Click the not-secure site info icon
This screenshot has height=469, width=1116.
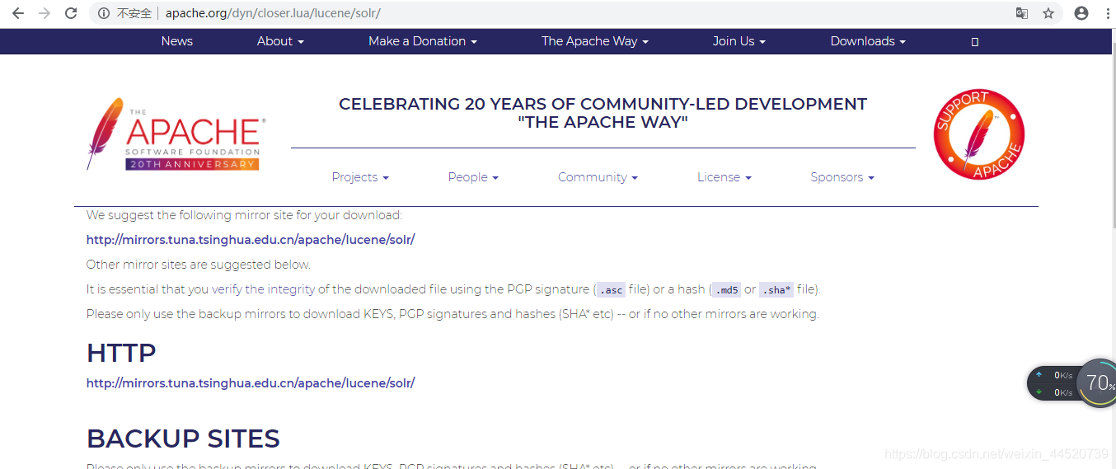click(104, 13)
